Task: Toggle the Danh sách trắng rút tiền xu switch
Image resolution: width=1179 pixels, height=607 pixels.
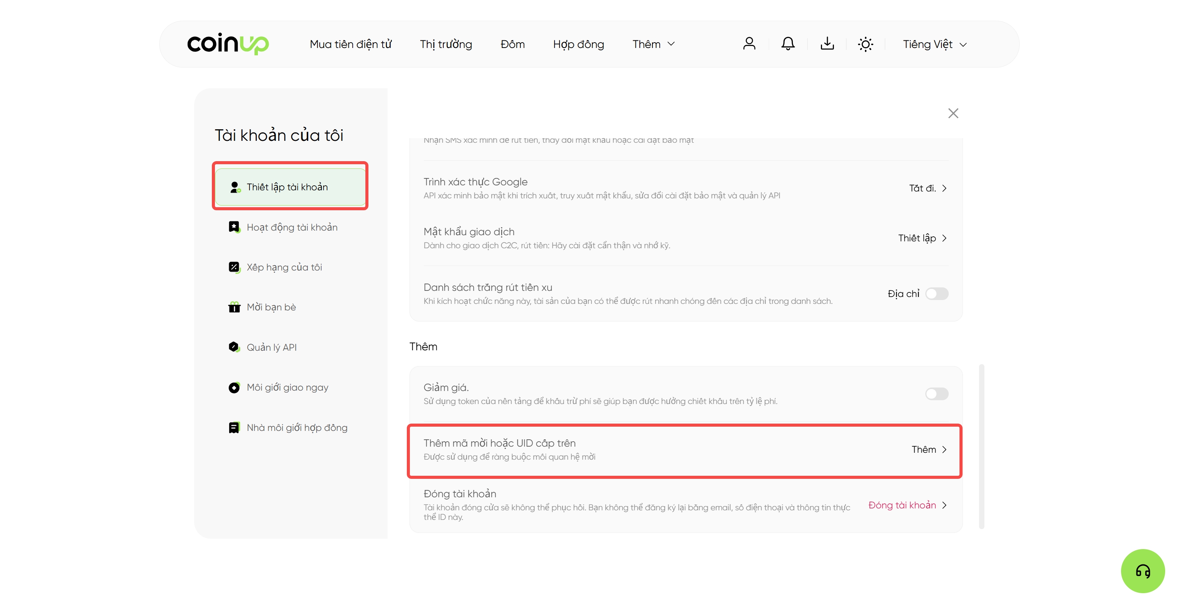Action: click(937, 294)
